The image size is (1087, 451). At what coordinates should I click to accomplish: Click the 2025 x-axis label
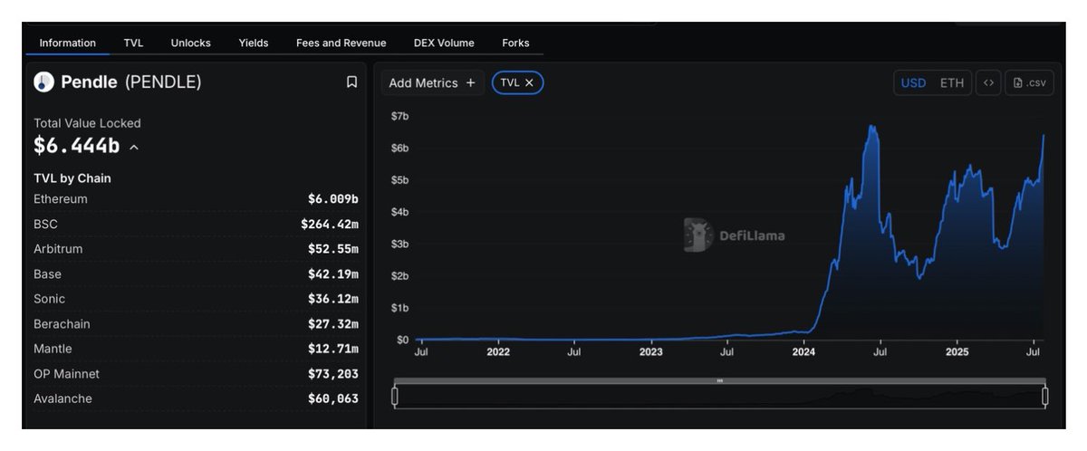(957, 351)
